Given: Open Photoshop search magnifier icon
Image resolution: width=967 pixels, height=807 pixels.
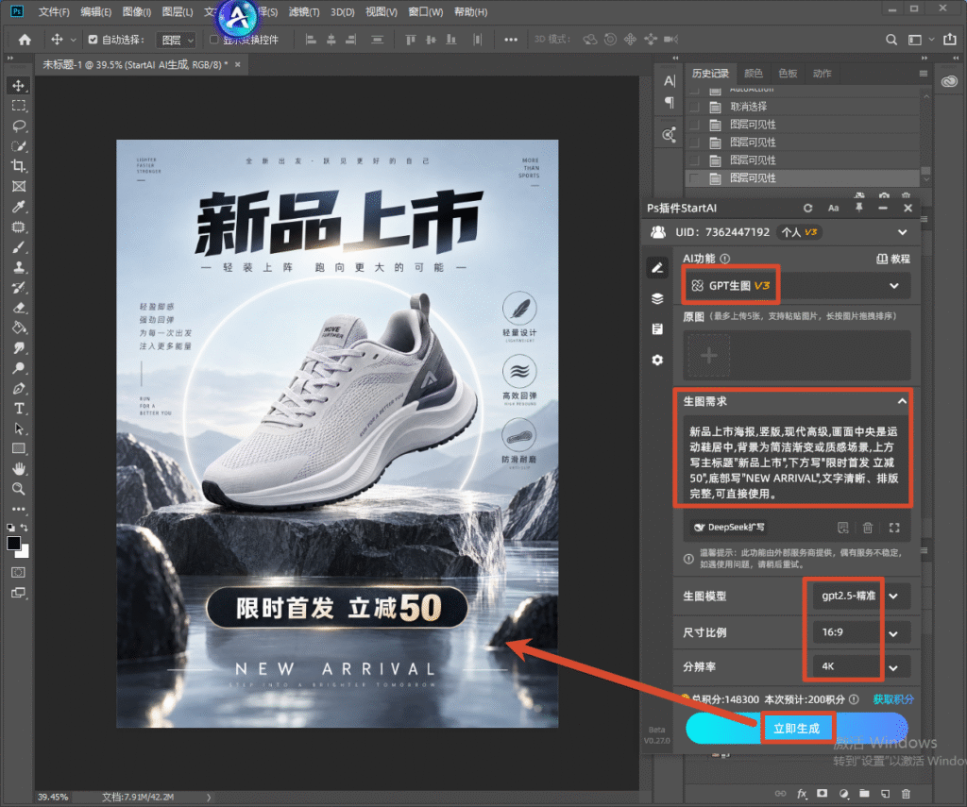Looking at the screenshot, I should [891, 40].
